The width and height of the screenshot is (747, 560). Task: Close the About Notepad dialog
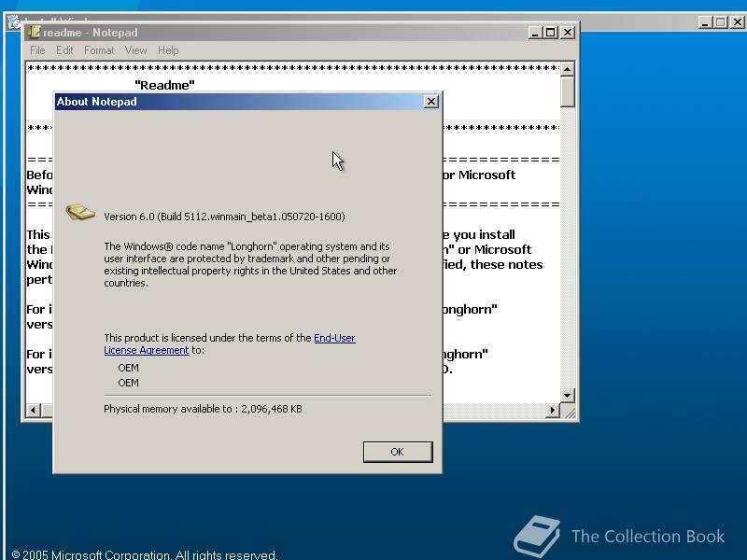pyautogui.click(x=431, y=102)
